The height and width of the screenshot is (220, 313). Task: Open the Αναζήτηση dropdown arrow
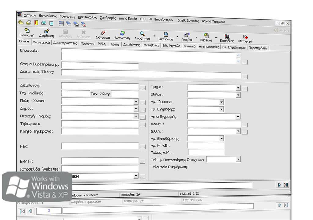click(154, 36)
